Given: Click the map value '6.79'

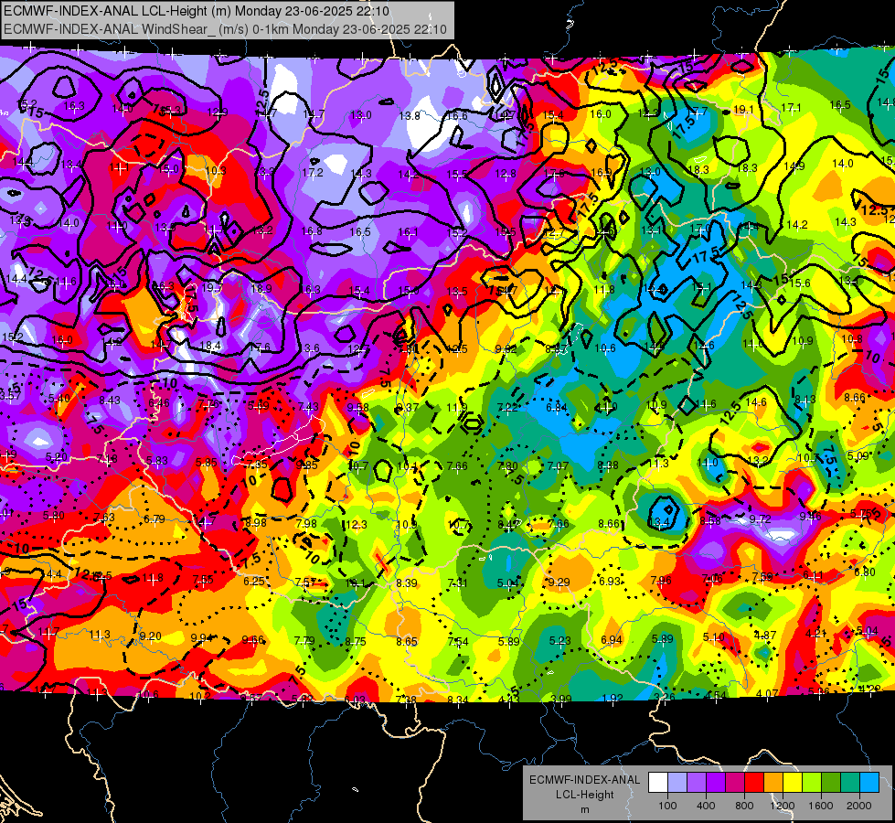Looking at the screenshot, I should [x=154, y=519].
